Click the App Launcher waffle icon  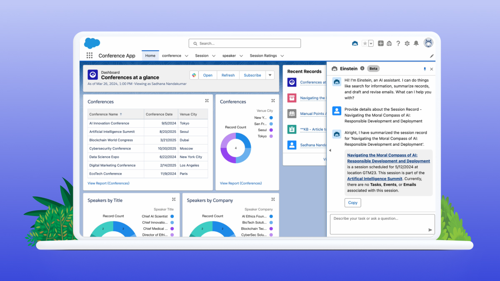(89, 55)
